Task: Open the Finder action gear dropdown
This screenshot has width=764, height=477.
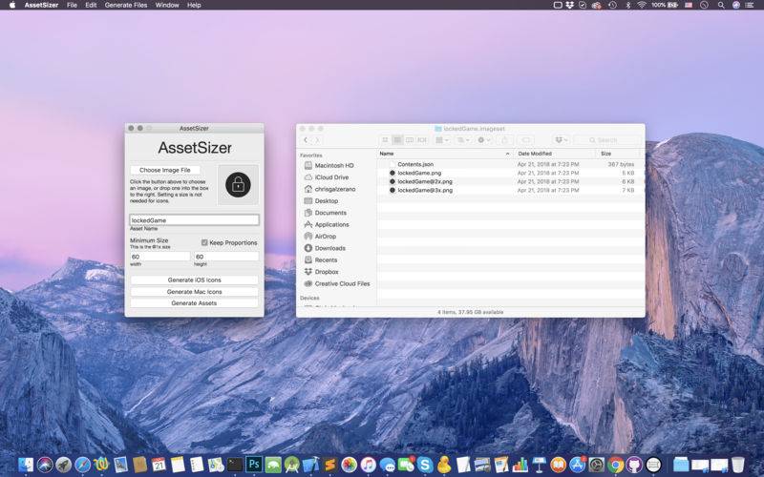Action: 484,140
